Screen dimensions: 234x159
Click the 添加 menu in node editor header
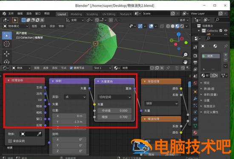(x=54, y=68)
